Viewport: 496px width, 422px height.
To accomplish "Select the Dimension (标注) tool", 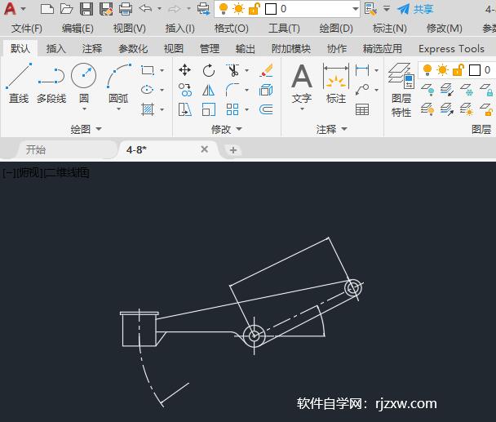I will point(336,83).
